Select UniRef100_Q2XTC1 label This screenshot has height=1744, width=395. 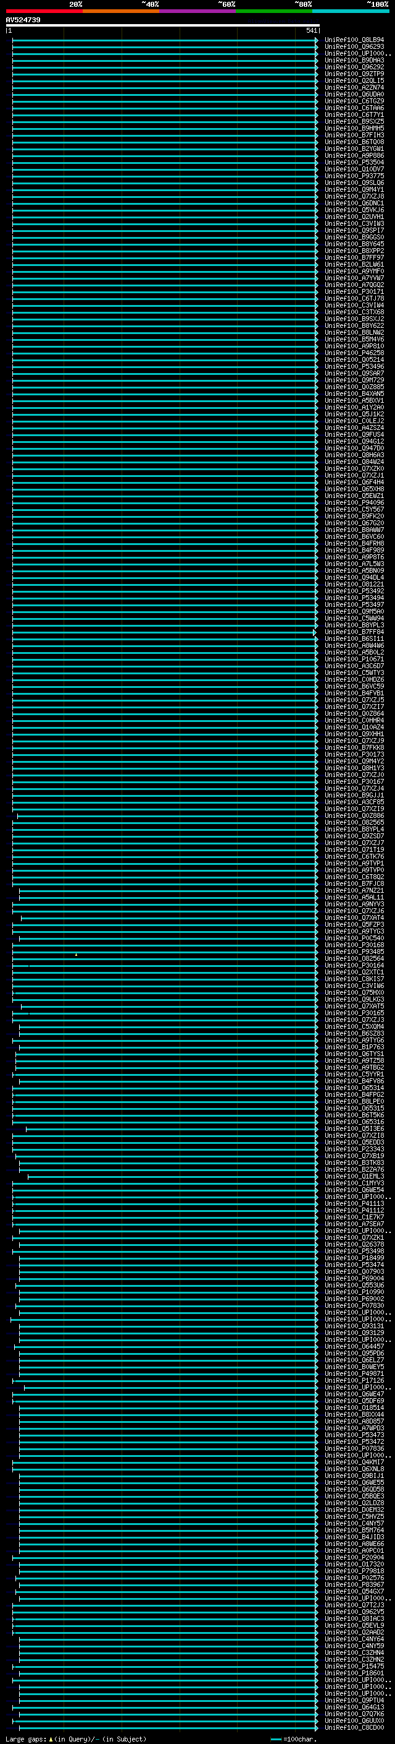pyautogui.click(x=354, y=972)
